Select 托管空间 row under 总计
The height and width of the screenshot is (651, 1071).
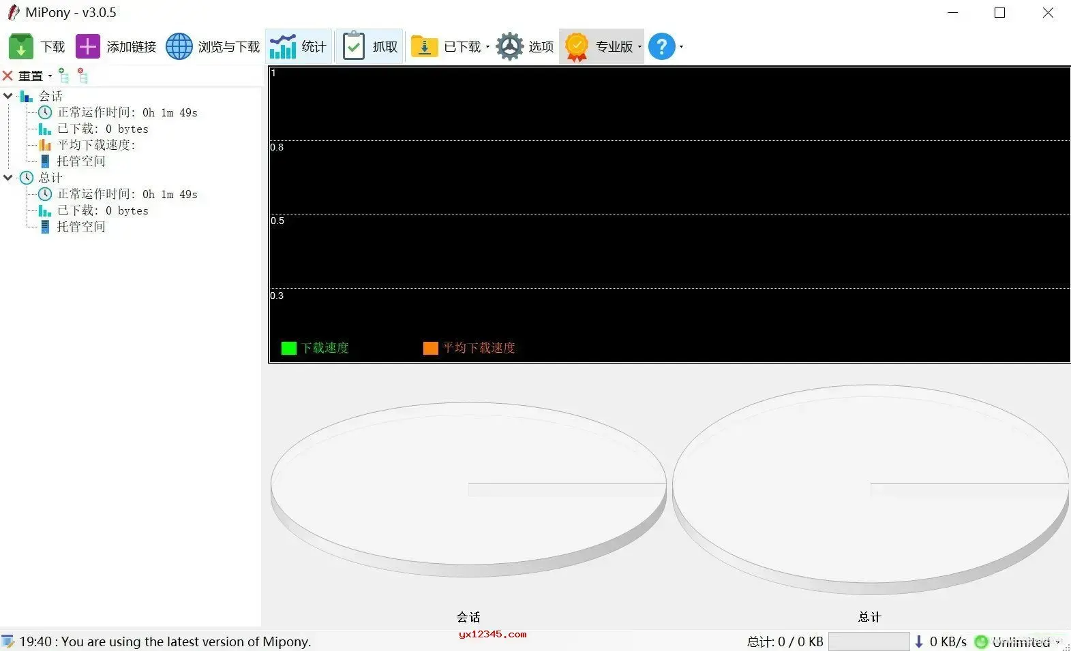click(81, 227)
